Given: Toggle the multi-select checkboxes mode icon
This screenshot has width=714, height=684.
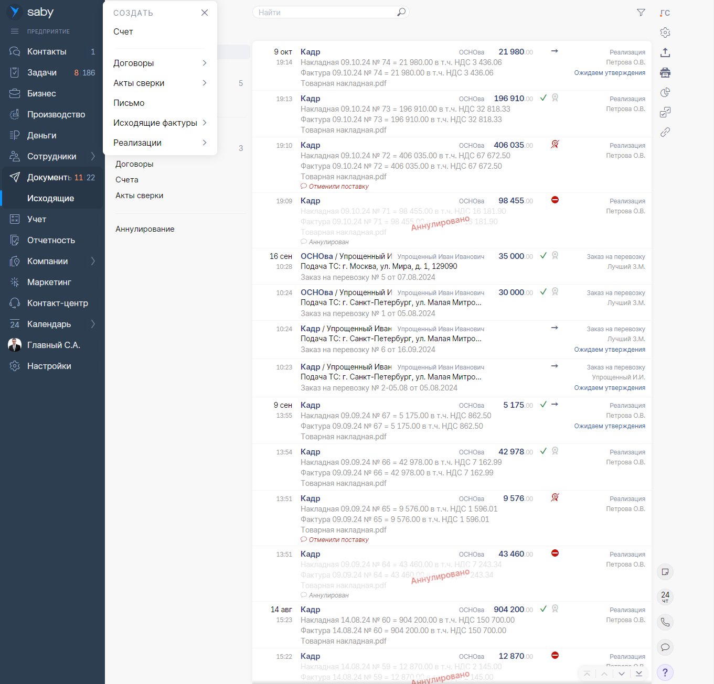Looking at the screenshot, I should point(665,112).
